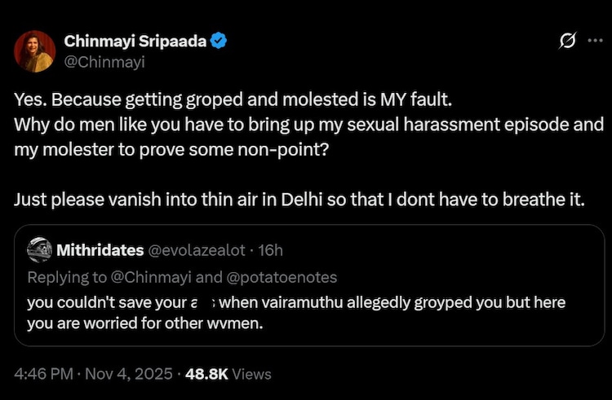Click the 4:46 PM post time
The height and width of the screenshot is (400, 612).
42,374
